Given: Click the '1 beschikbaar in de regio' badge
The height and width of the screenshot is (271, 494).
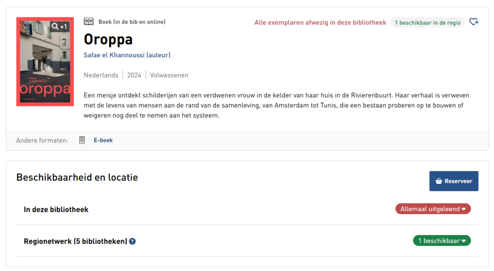Looking at the screenshot, I should point(427,23).
